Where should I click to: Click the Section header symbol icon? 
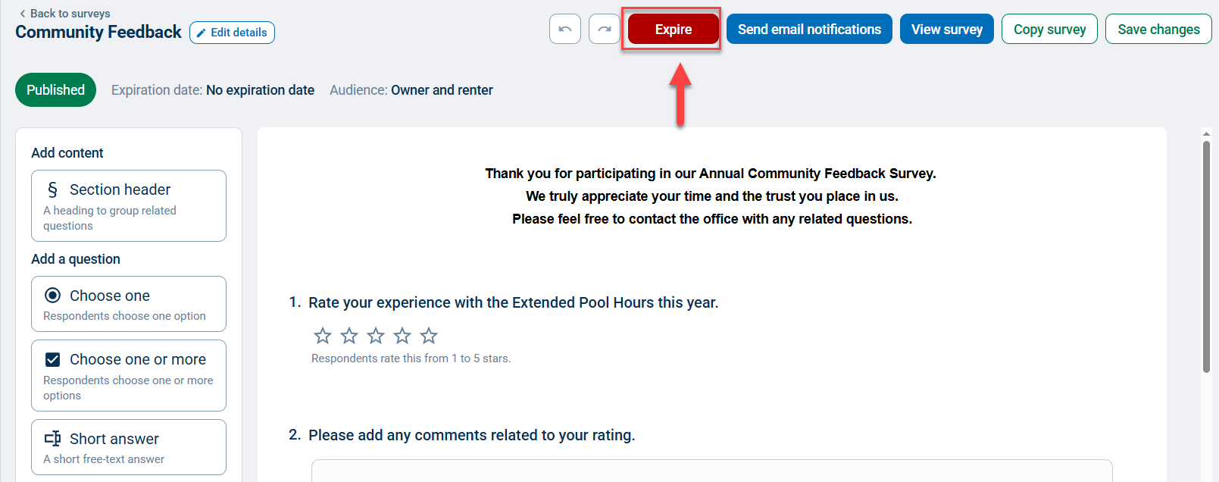coord(52,189)
